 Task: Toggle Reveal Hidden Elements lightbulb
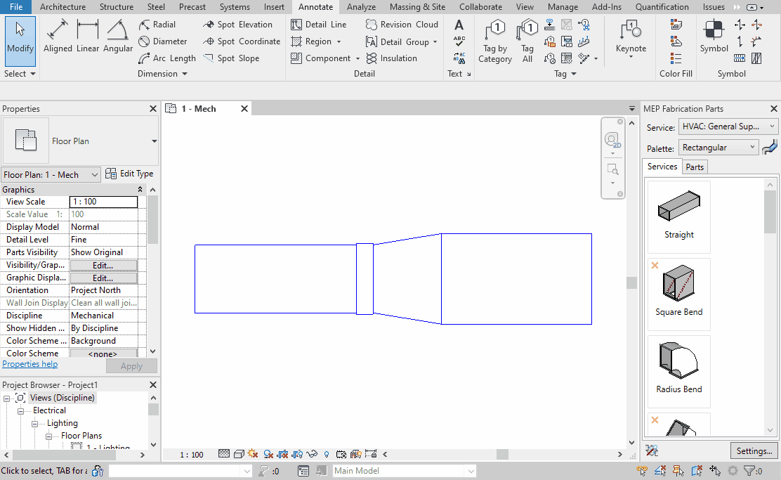pyautogui.click(x=326, y=455)
